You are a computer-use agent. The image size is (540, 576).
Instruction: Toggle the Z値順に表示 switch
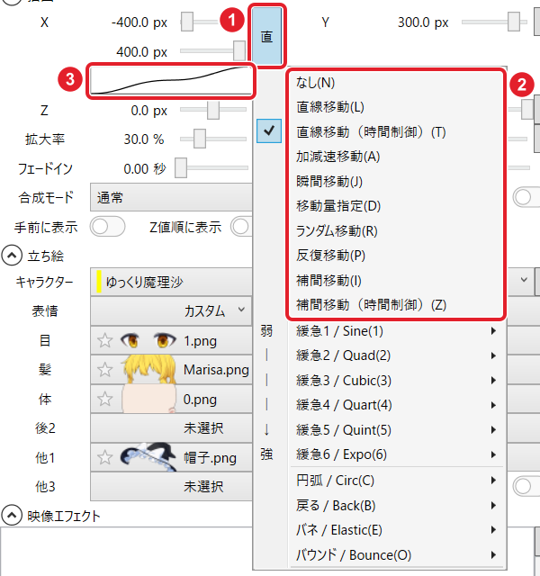pyautogui.click(x=241, y=227)
